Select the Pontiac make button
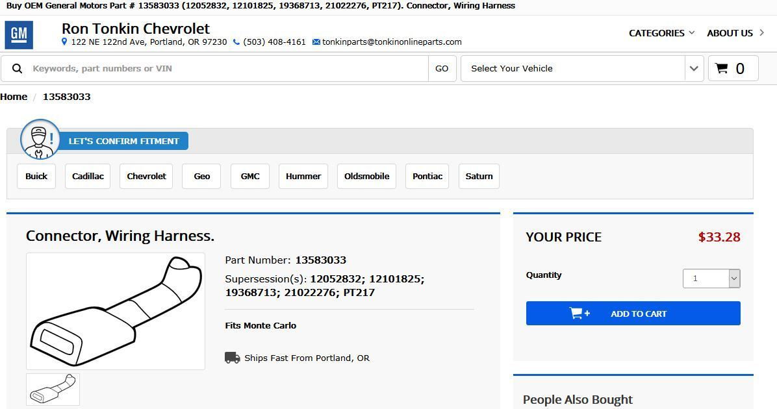 tap(427, 177)
